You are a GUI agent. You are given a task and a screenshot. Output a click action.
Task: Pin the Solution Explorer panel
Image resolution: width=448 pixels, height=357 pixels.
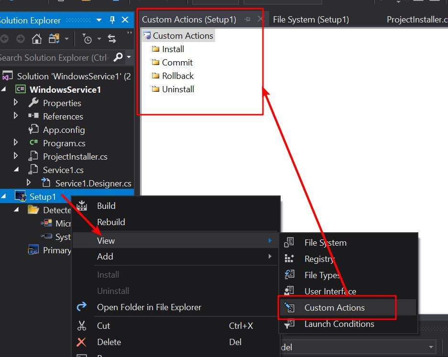pos(112,20)
